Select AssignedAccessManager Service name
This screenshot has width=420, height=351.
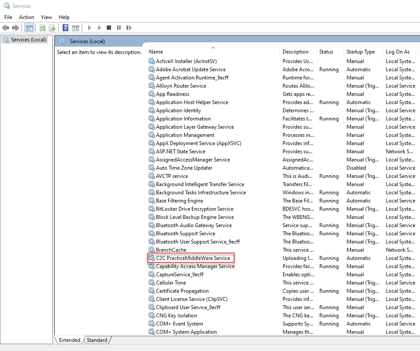[x=193, y=159]
